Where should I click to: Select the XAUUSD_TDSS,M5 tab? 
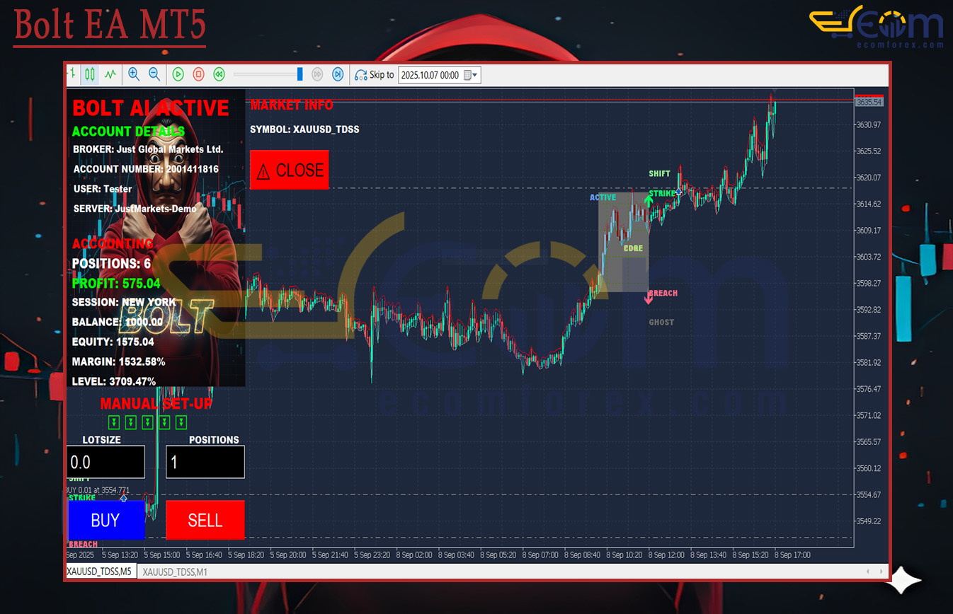click(99, 571)
